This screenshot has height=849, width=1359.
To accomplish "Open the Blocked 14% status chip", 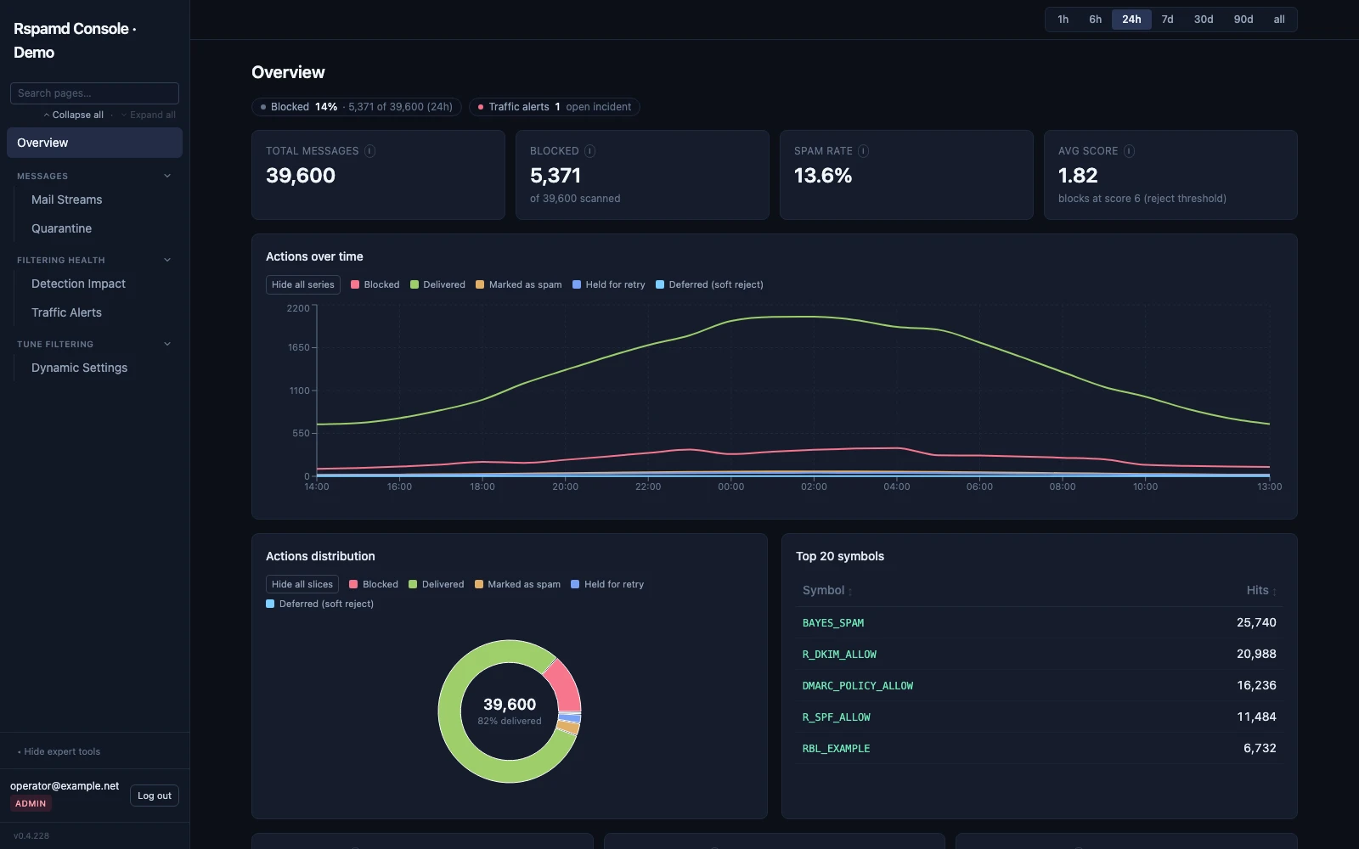I will click(x=357, y=107).
